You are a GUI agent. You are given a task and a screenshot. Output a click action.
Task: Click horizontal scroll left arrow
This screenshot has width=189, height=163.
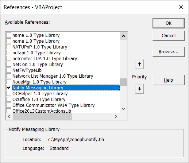[9, 116]
